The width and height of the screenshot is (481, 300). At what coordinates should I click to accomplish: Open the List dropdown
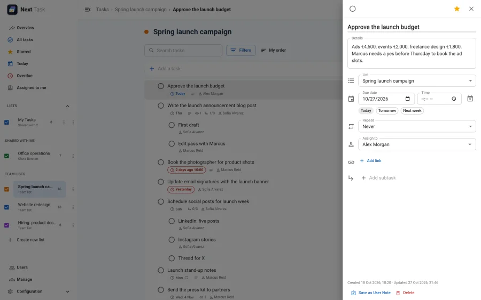click(x=417, y=81)
